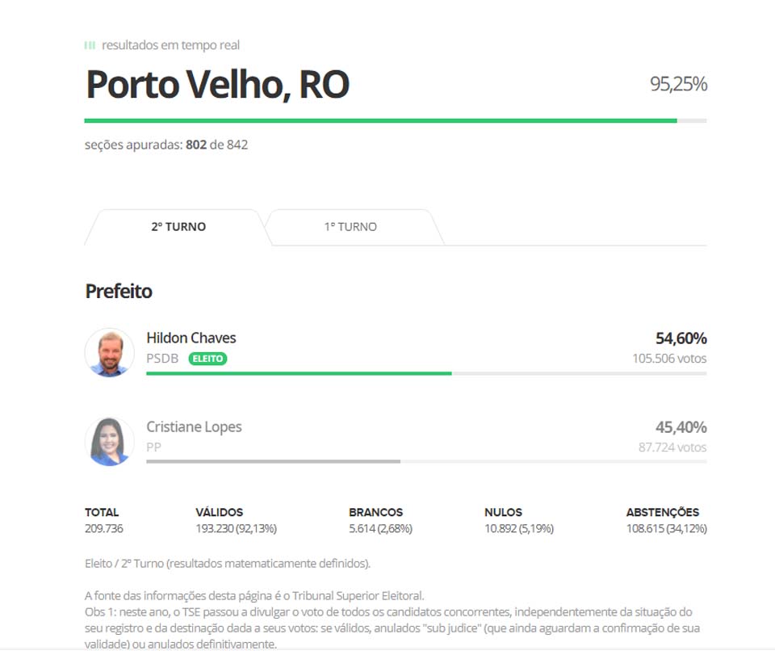This screenshot has height=651, width=775.
Task: Click Cristiane Lopes' profile photo
Action: coord(110,441)
